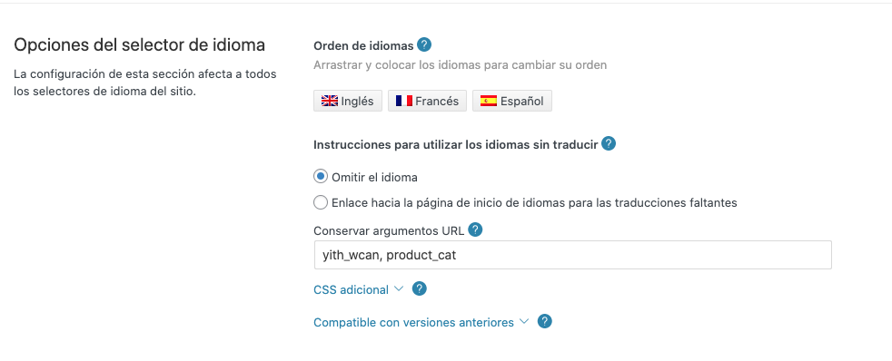Expand Compatible con versiones anteriores chevron

(523, 321)
